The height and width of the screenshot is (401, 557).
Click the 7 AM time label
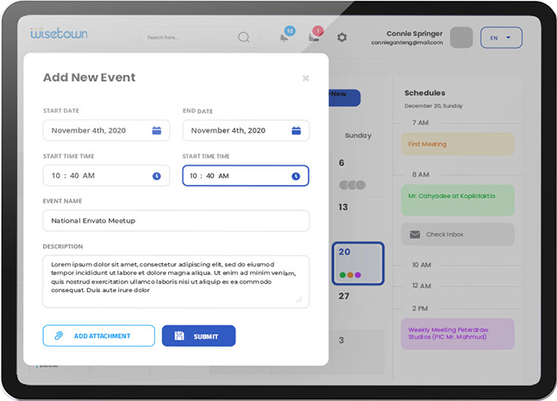tap(420, 122)
